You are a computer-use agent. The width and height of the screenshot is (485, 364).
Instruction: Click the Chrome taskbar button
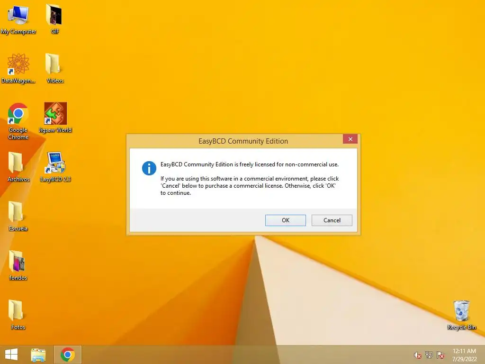pyautogui.click(x=67, y=355)
